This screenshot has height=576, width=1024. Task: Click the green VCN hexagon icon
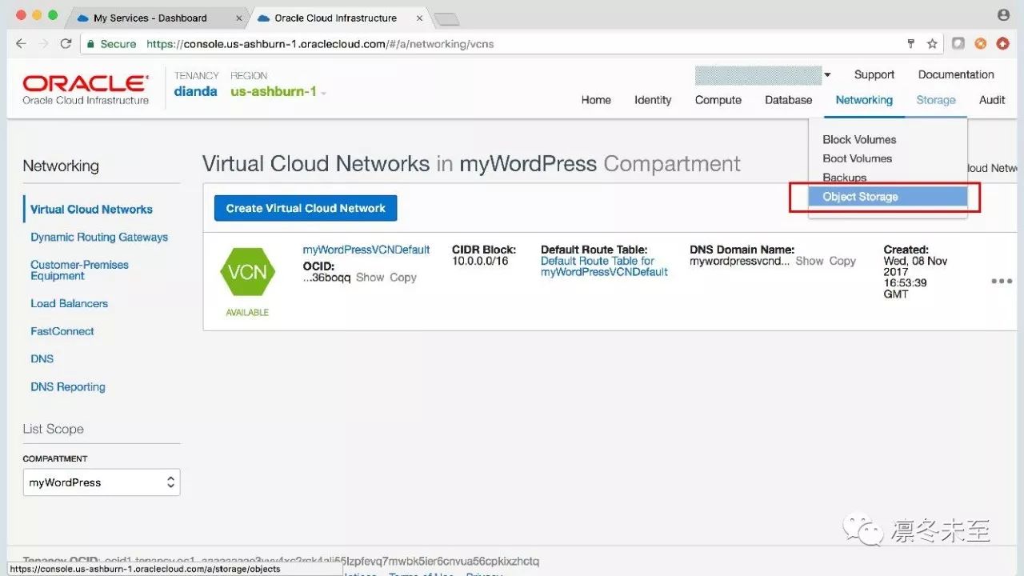(x=247, y=272)
